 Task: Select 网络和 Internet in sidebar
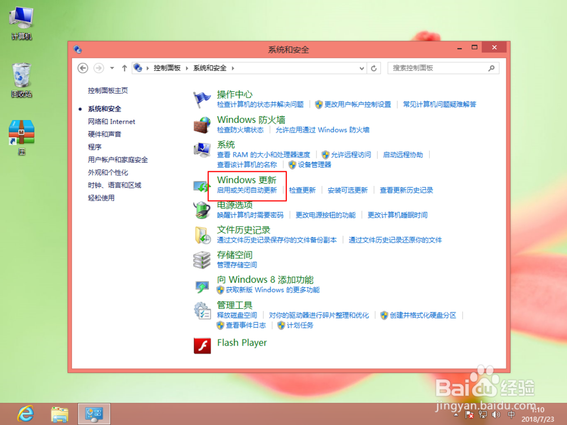tap(111, 121)
